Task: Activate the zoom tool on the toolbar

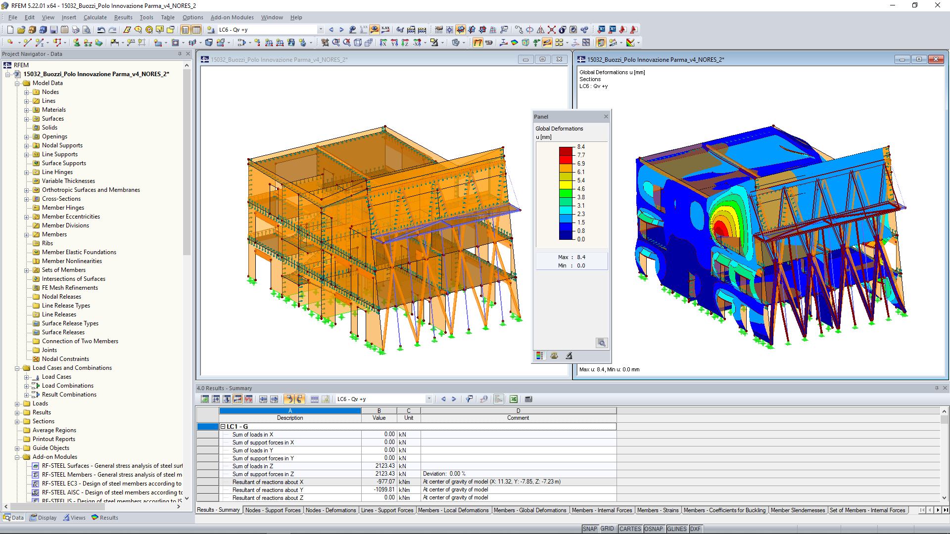Action: point(336,43)
